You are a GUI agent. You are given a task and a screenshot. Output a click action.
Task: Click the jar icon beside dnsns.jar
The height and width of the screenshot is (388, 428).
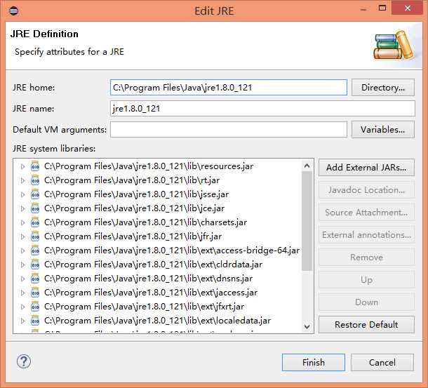(35, 279)
